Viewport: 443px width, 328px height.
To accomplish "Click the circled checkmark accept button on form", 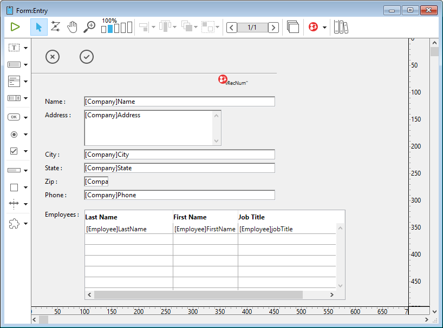I will pos(87,57).
